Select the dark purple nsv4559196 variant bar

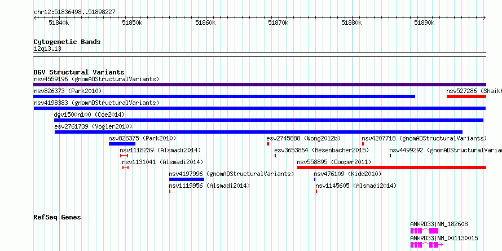(x=259, y=85)
